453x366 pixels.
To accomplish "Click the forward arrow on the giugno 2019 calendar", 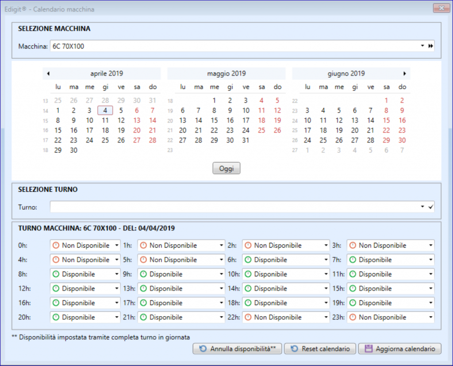I will click(x=404, y=74).
